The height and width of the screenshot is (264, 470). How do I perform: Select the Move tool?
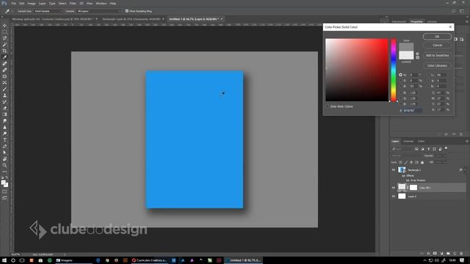point(4,26)
